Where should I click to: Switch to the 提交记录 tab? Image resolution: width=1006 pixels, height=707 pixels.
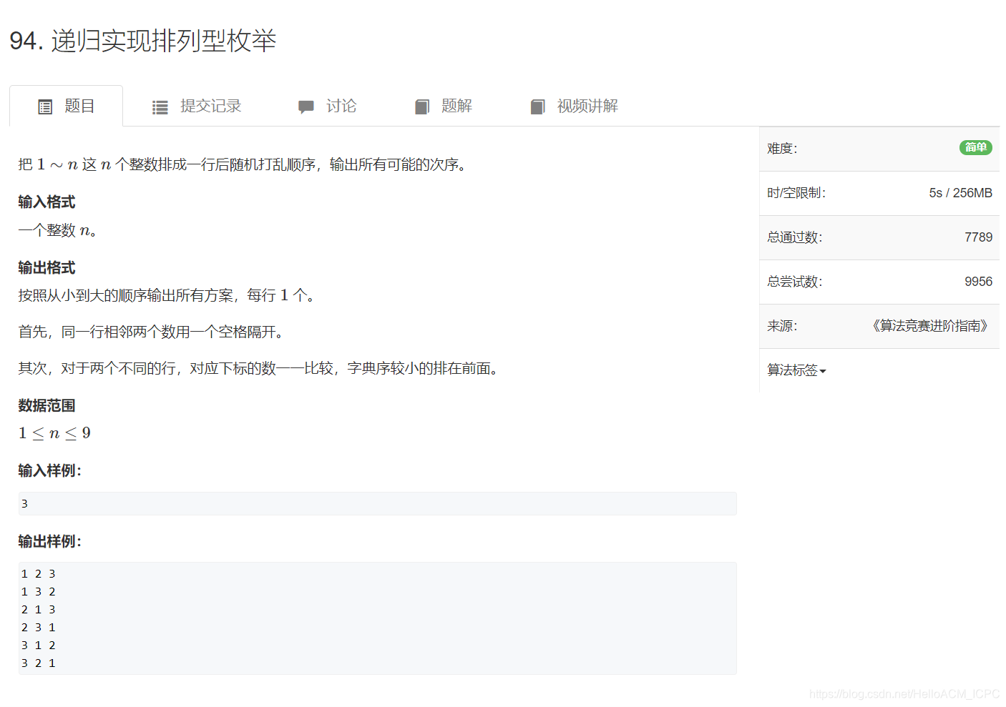point(197,106)
